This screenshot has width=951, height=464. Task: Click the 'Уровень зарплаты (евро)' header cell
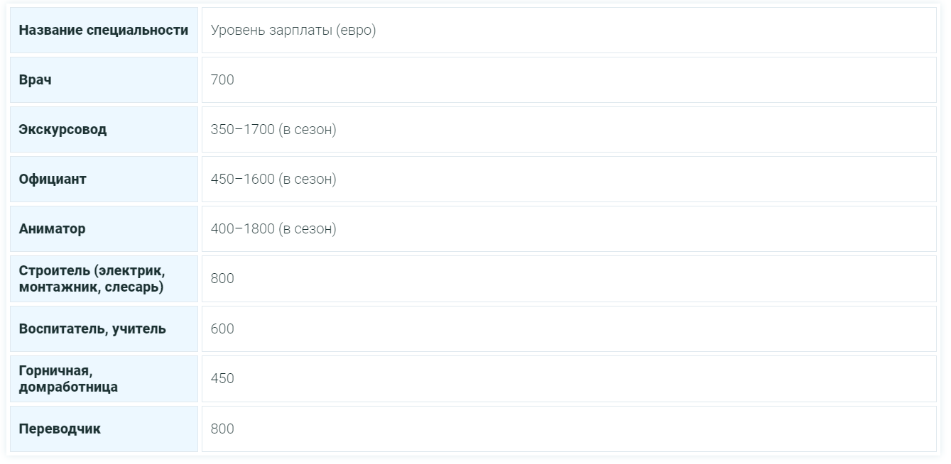293,31
